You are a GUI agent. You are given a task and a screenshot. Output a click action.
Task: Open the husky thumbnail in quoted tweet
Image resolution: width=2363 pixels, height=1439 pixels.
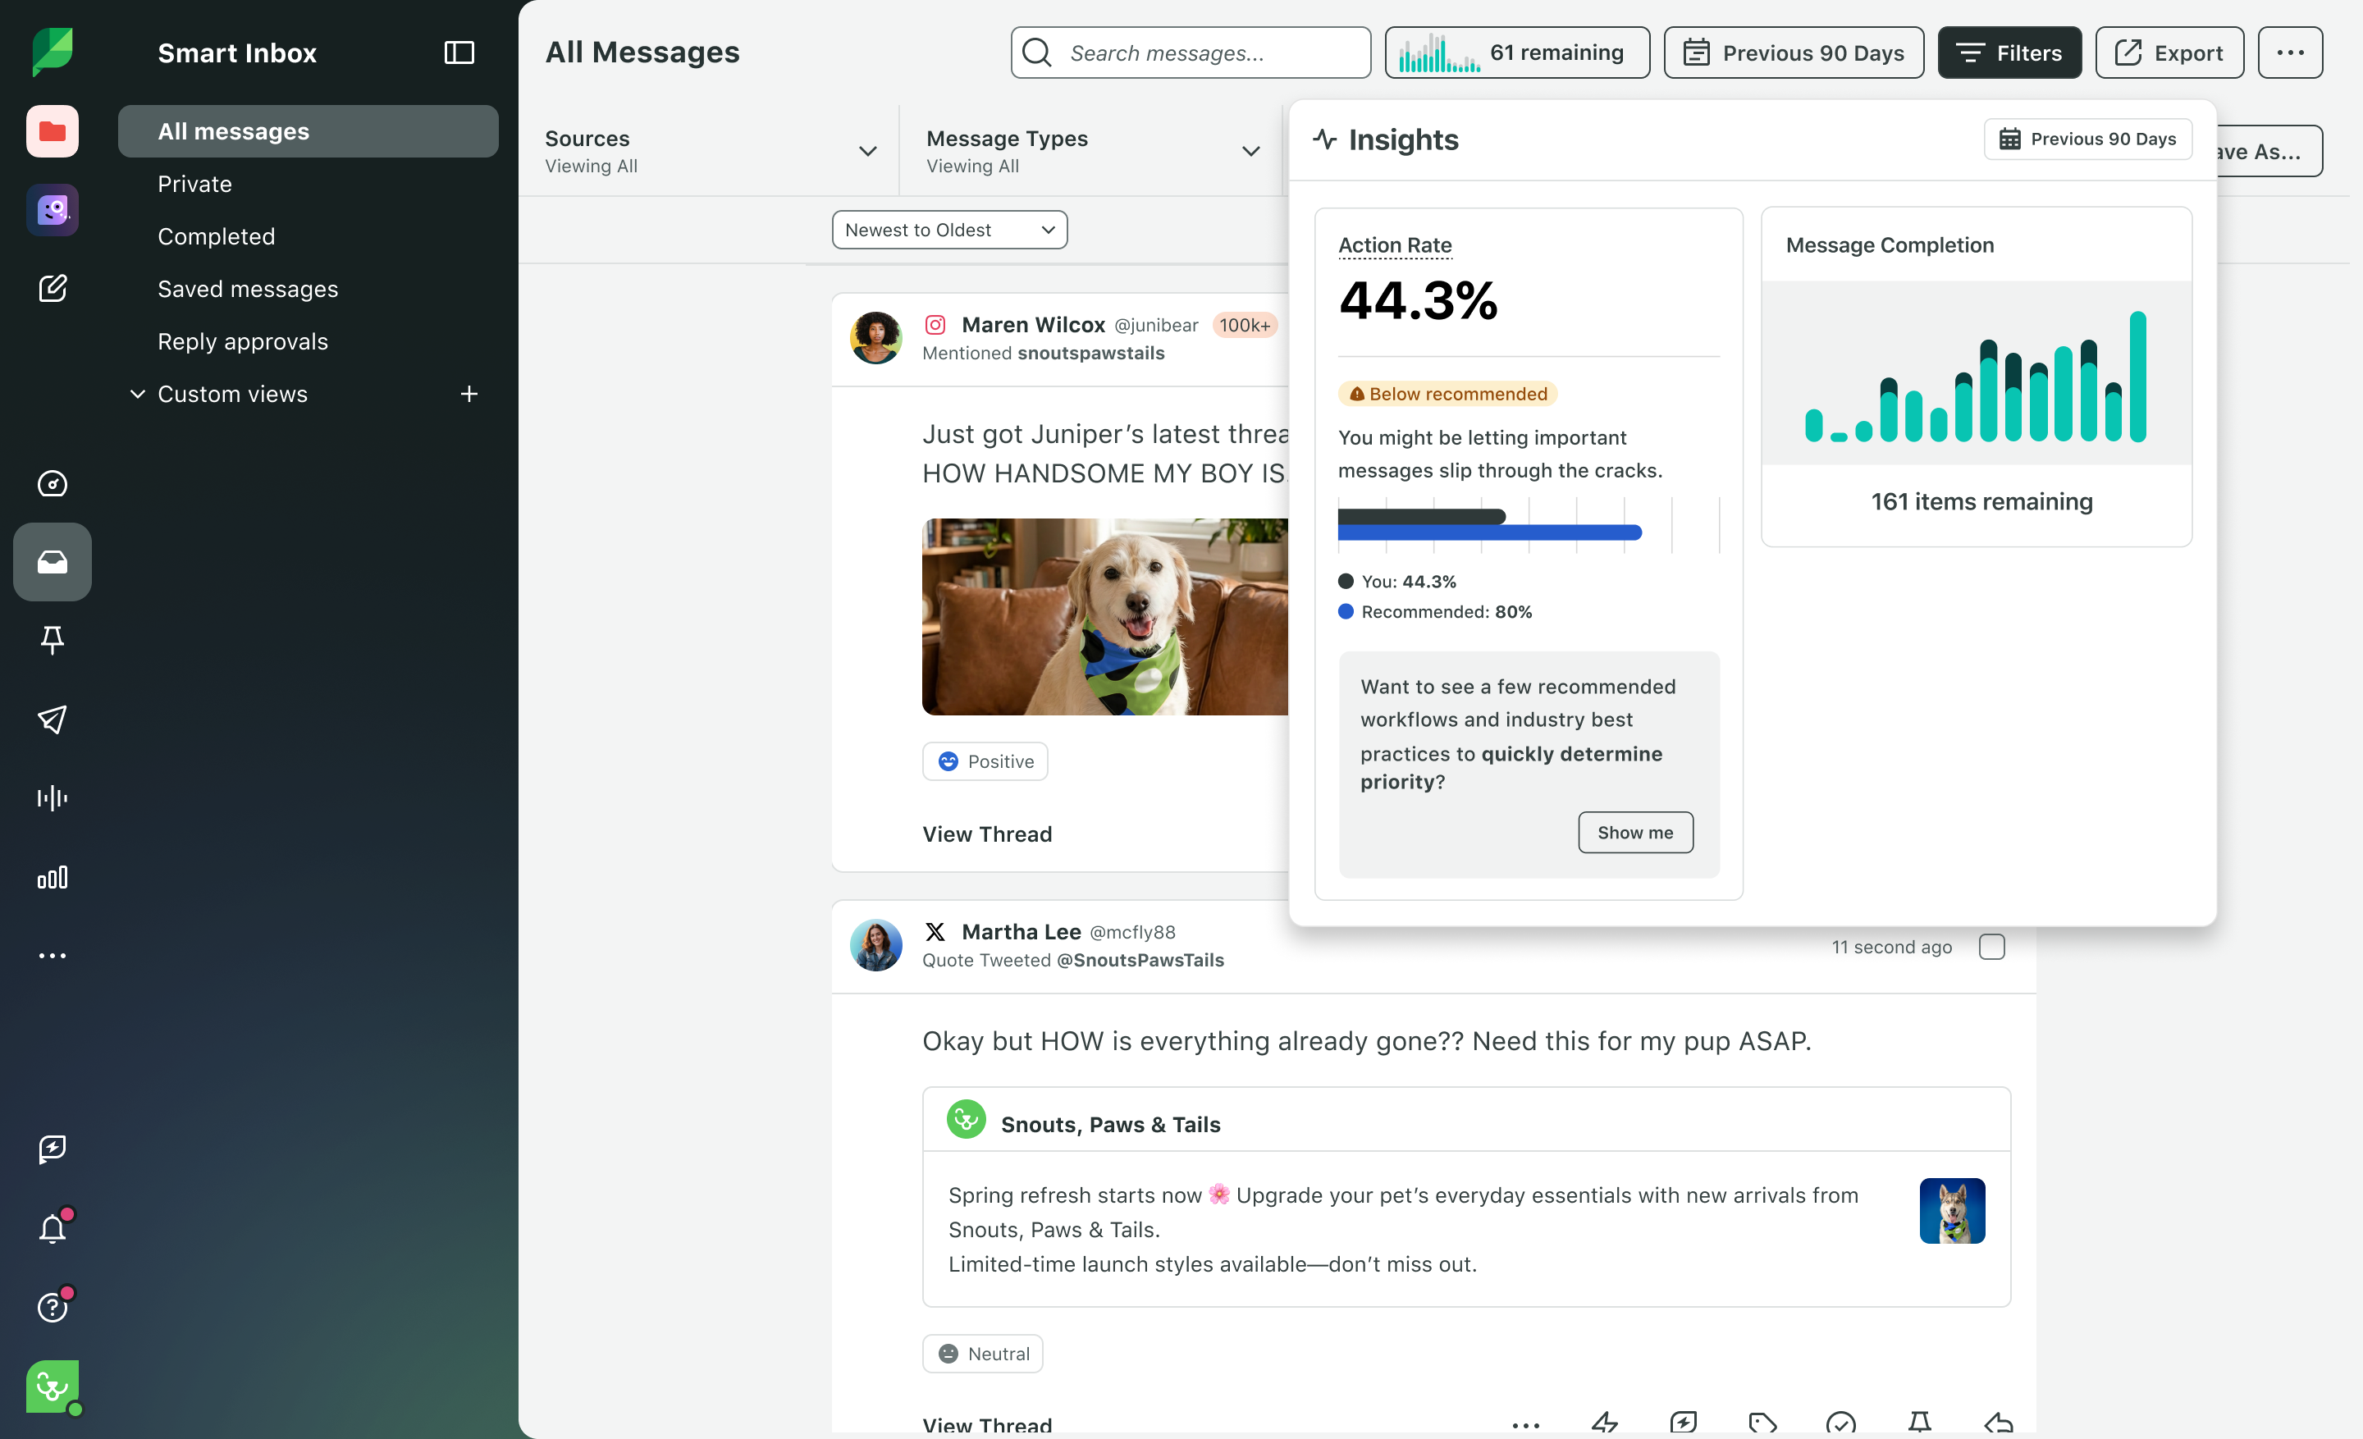pos(1952,1211)
